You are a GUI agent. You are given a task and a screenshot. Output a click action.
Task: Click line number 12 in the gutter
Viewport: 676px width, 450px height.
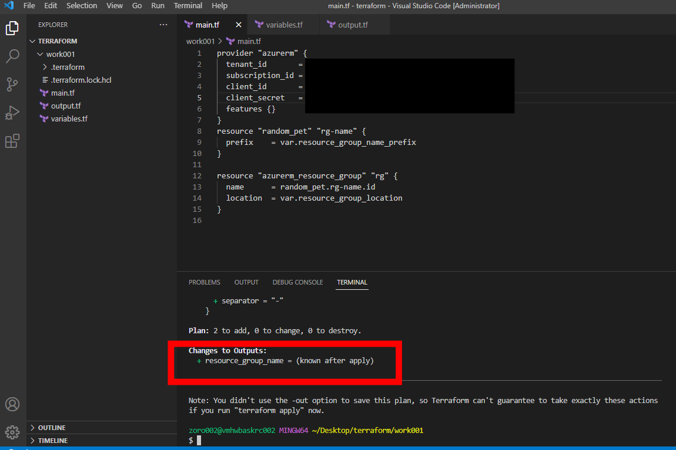pyautogui.click(x=197, y=176)
